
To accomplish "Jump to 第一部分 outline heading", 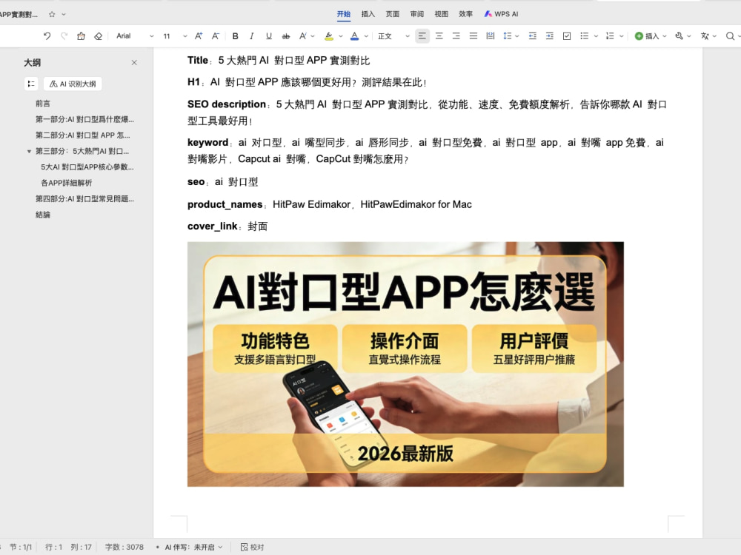I will (84, 119).
